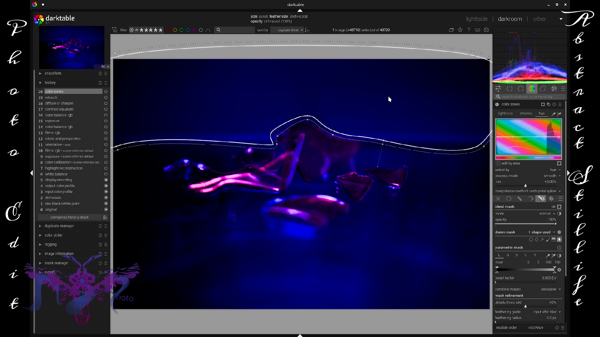Click the search modules input field
Image resolution: width=600 pixels, height=337 pixels.
(530, 97)
